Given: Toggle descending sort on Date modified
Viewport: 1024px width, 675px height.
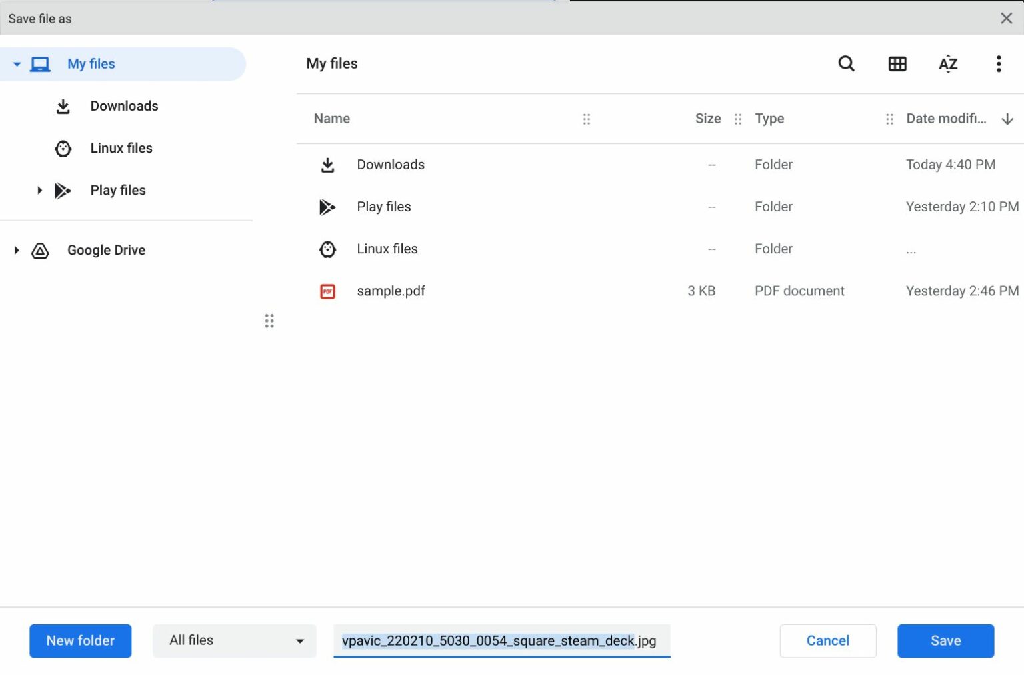Looking at the screenshot, I should click(1007, 119).
